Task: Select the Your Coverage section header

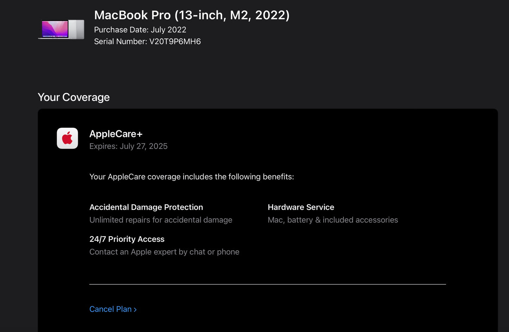Action: click(74, 97)
